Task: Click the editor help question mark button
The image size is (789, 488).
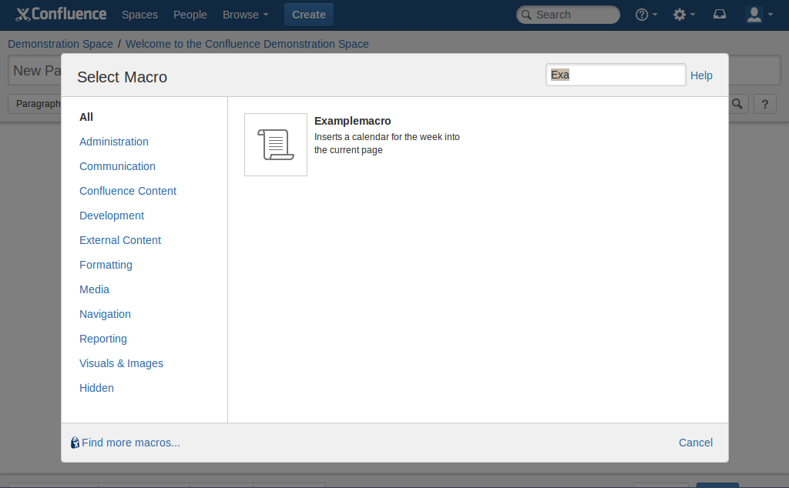Action: coord(764,104)
